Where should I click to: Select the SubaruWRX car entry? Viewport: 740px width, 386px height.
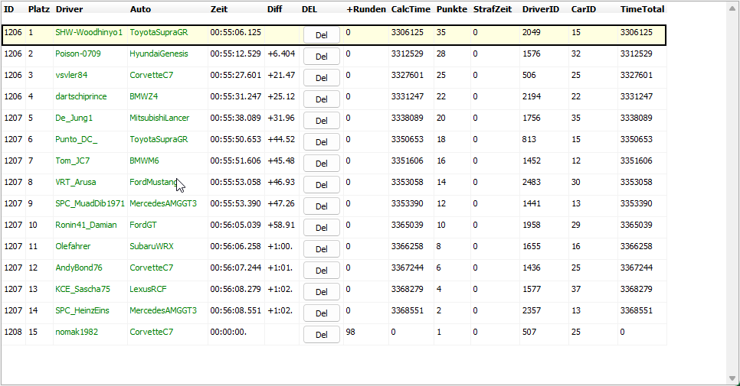coord(152,247)
